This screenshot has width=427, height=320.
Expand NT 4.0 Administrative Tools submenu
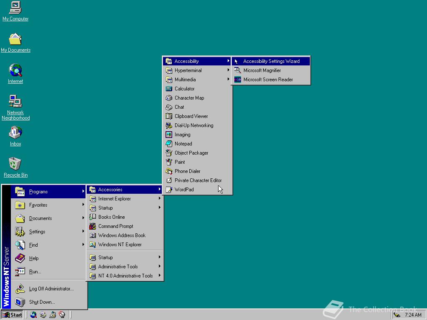click(x=125, y=276)
